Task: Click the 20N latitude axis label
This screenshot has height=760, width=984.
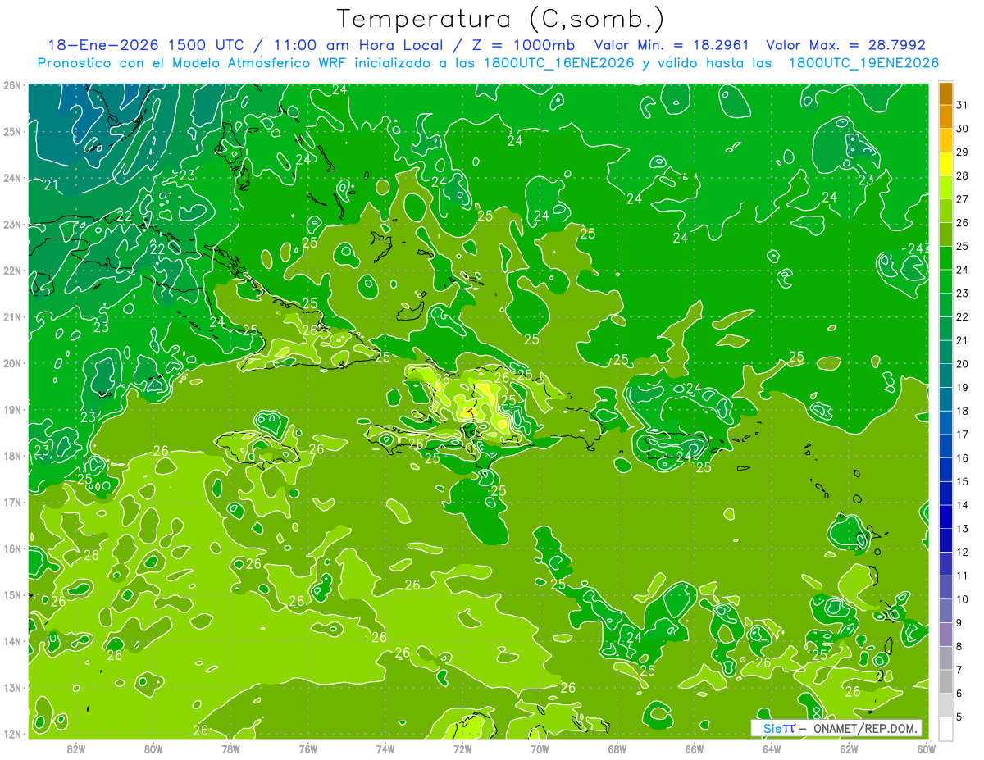Action: point(11,363)
